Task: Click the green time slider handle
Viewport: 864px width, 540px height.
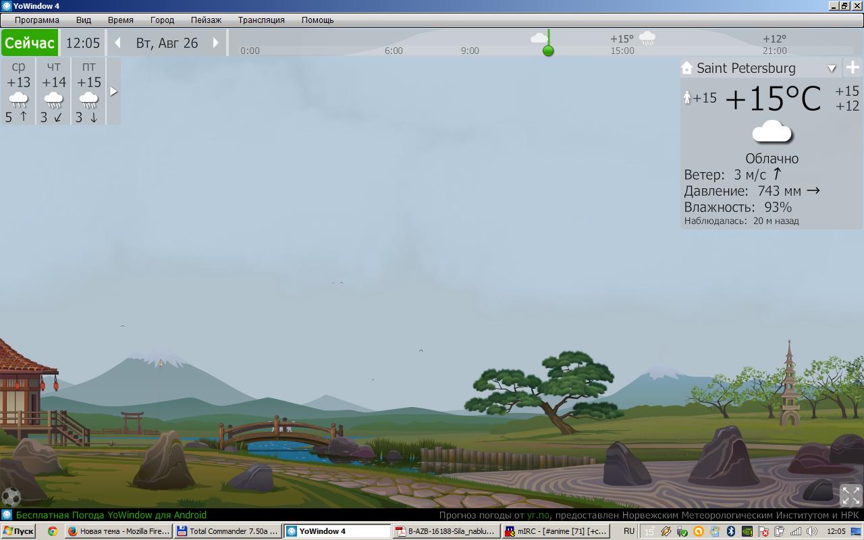Action: pyautogui.click(x=548, y=51)
